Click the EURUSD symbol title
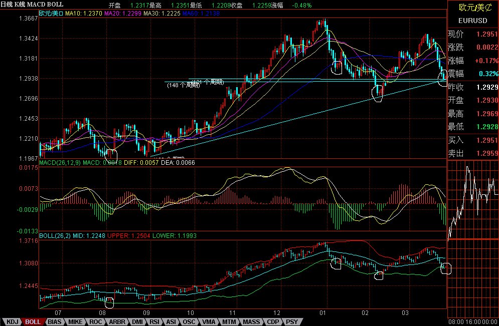The height and width of the screenshot is (326, 499). click(472, 21)
